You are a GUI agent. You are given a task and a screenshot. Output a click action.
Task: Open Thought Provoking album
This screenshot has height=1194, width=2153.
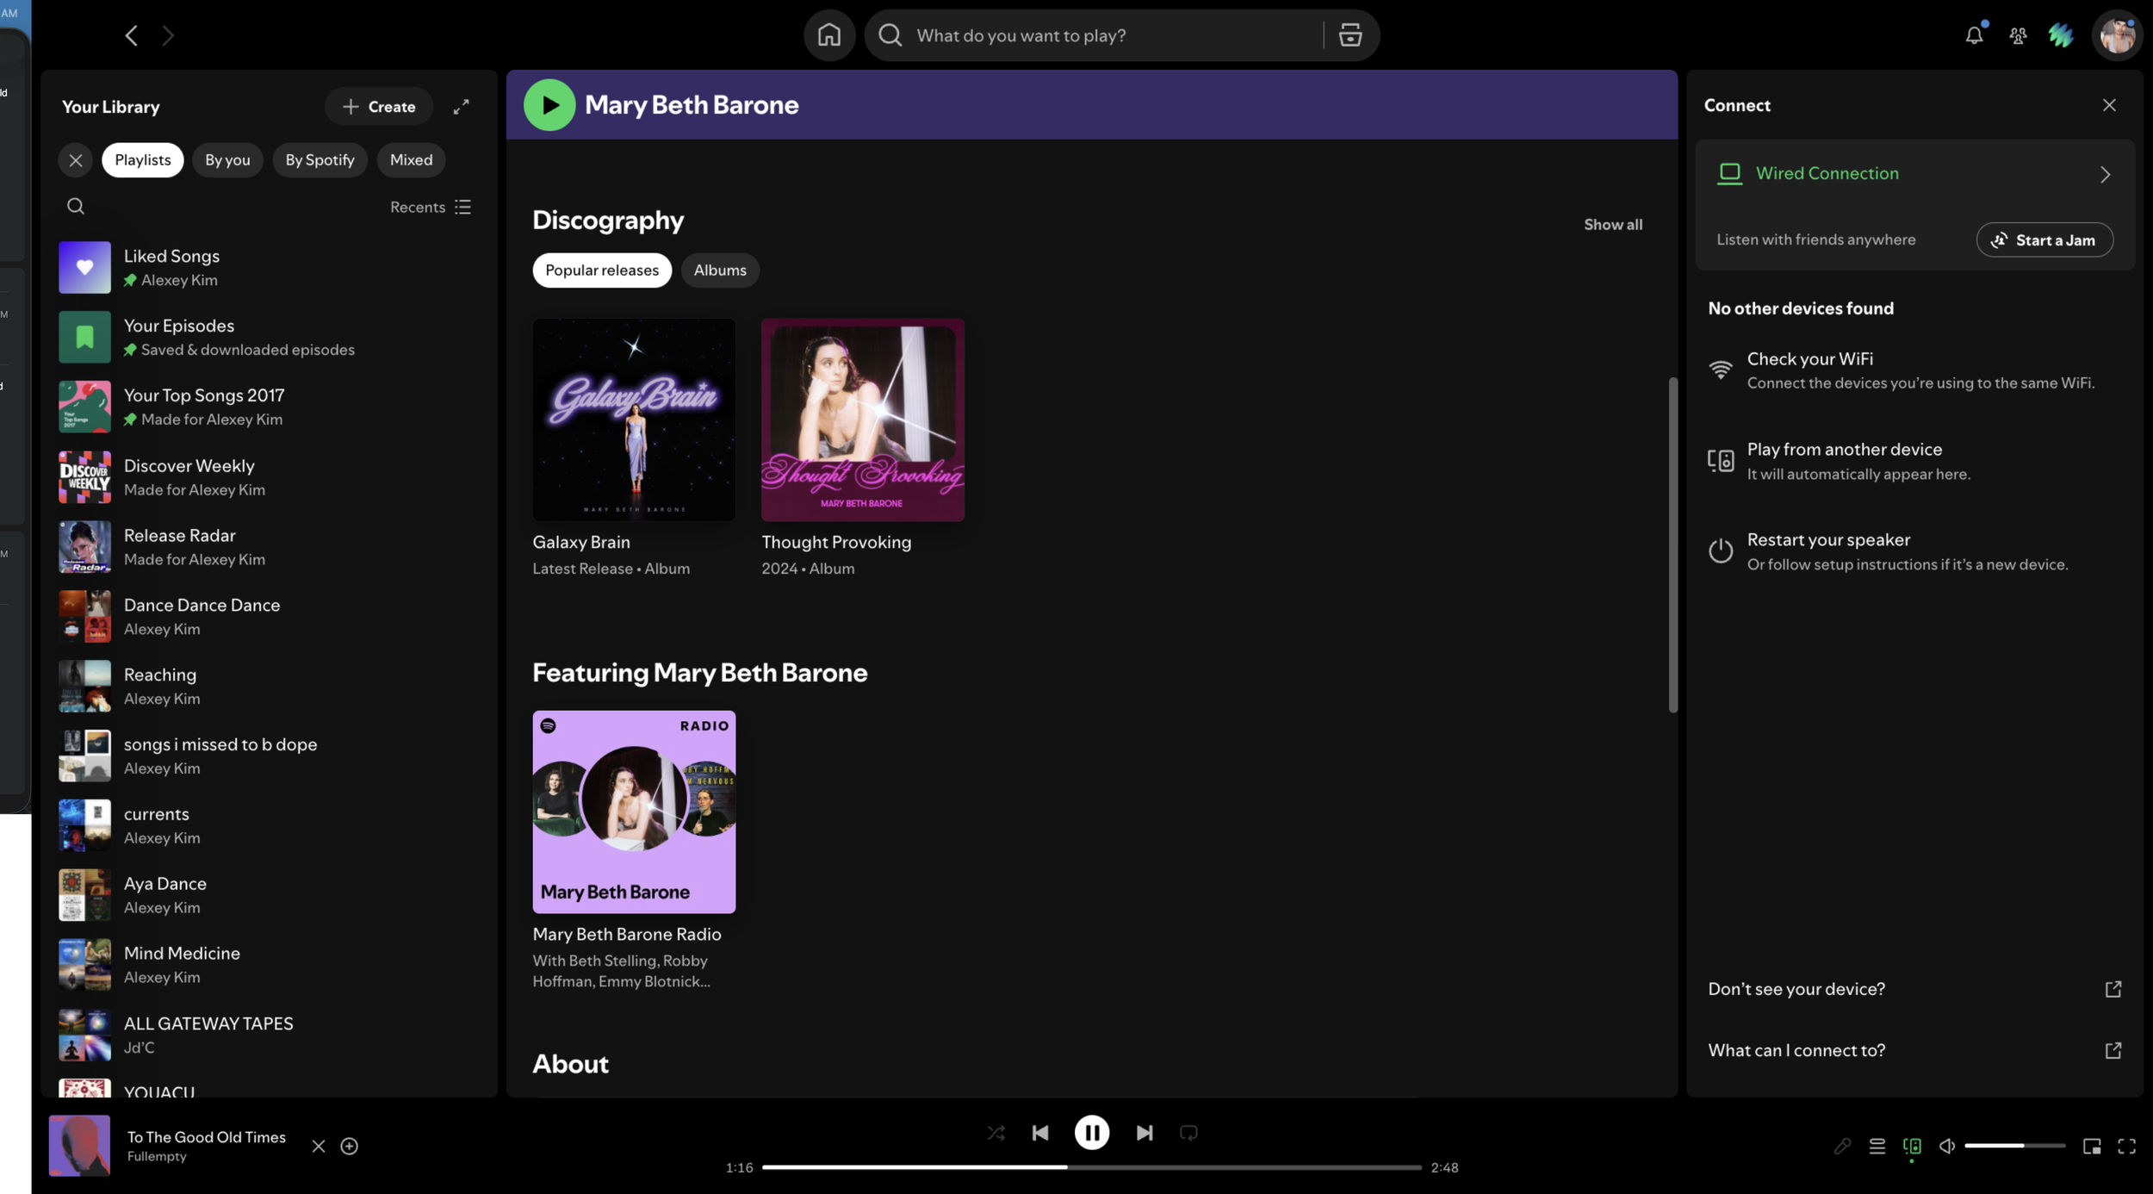(x=863, y=448)
